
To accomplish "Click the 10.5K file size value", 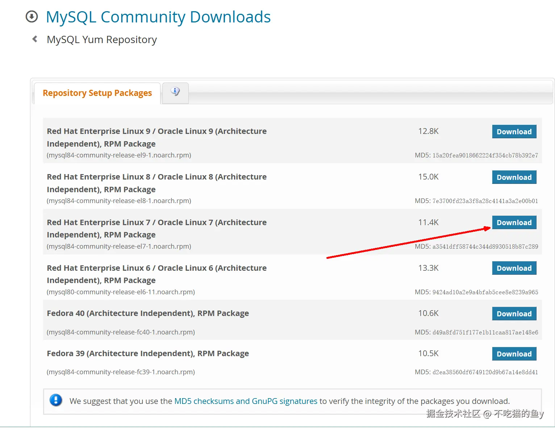I will click(x=429, y=353).
